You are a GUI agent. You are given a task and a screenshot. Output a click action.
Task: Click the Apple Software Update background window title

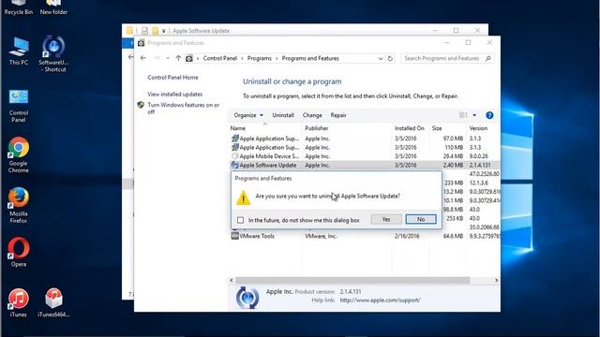(x=201, y=31)
